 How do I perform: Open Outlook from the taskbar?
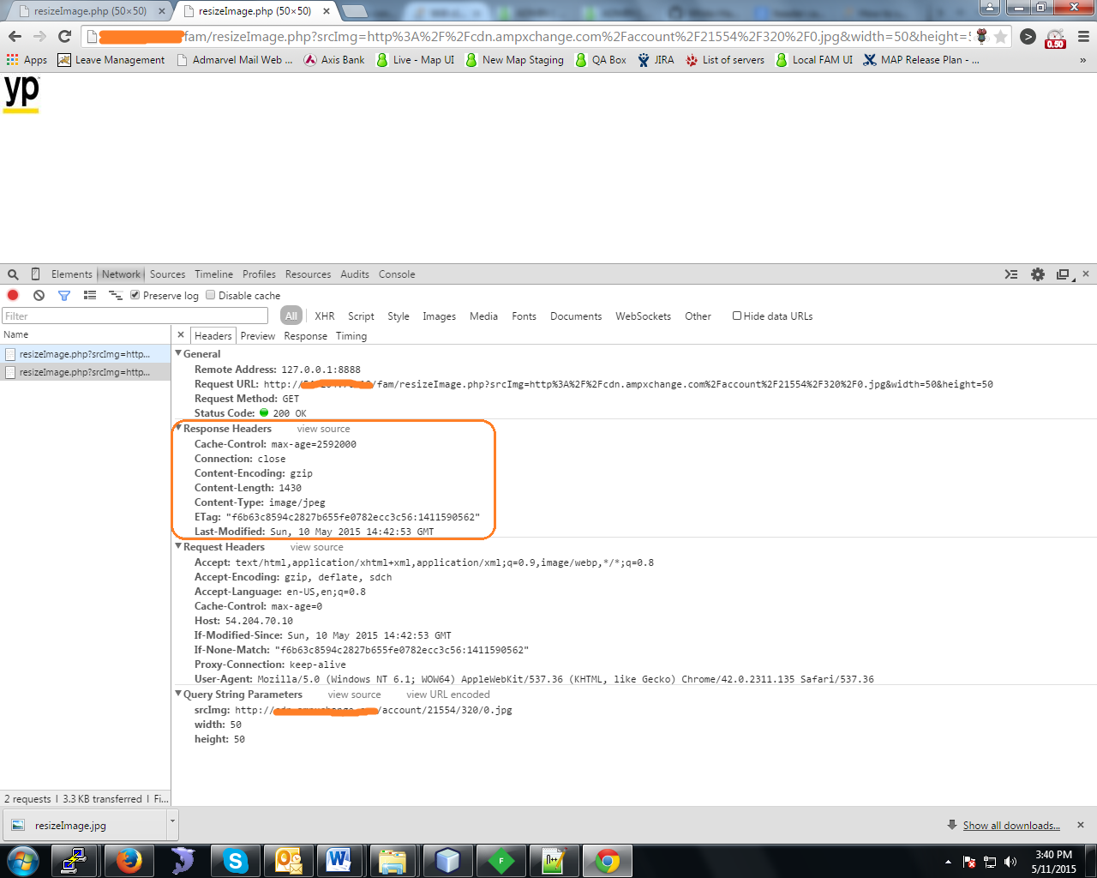288,860
